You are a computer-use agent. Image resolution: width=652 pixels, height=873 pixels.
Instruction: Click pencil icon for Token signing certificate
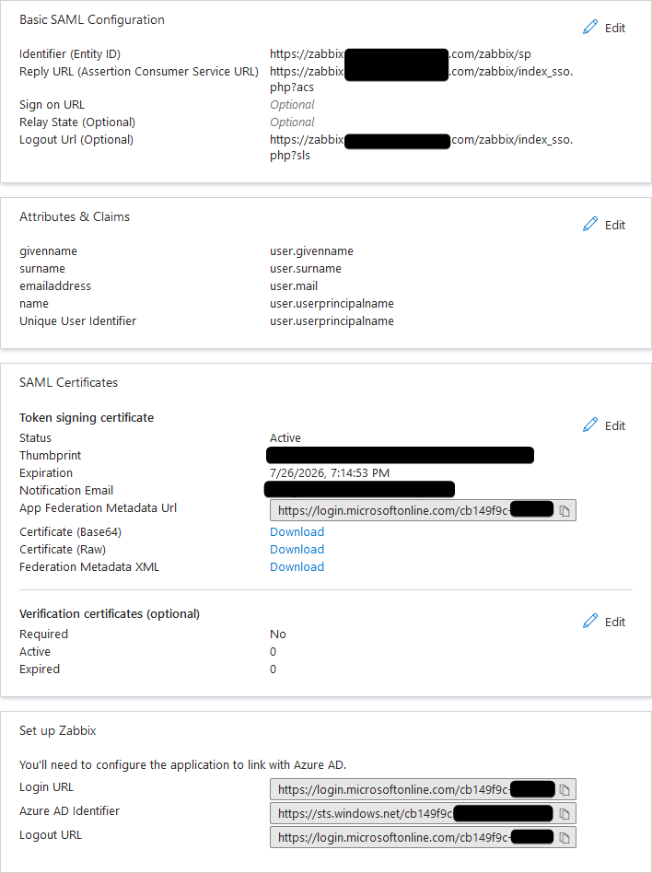pyautogui.click(x=590, y=425)
